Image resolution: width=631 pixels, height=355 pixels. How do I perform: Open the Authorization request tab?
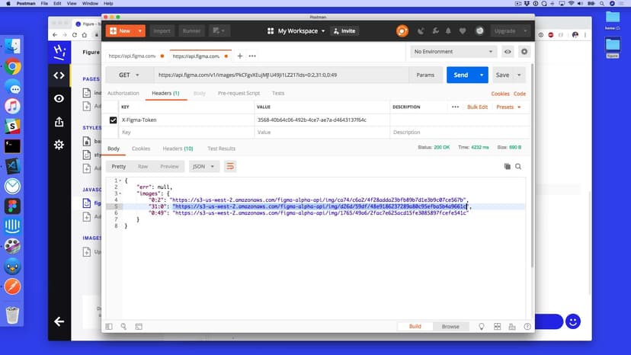[123, 94]
